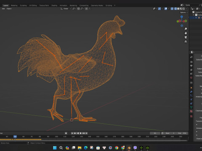
Task: Select rendered viewport shading
Action: coord(183,9)
